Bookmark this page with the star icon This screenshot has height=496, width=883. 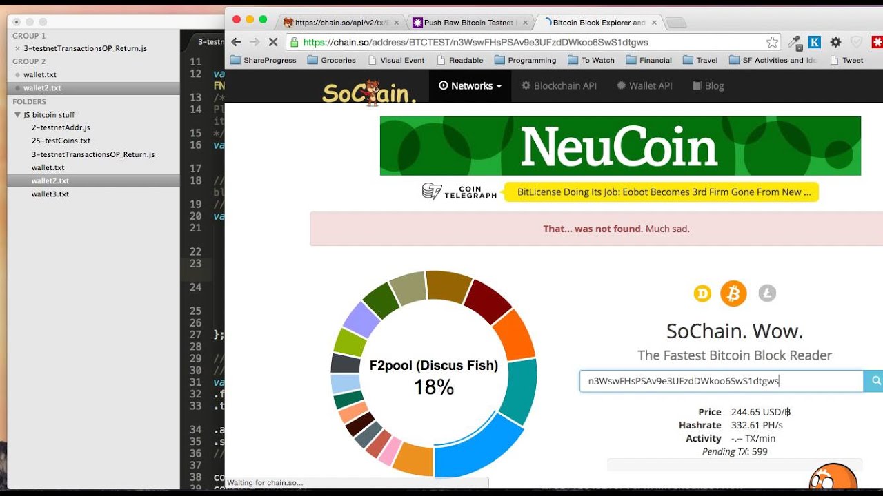point(772,42)
